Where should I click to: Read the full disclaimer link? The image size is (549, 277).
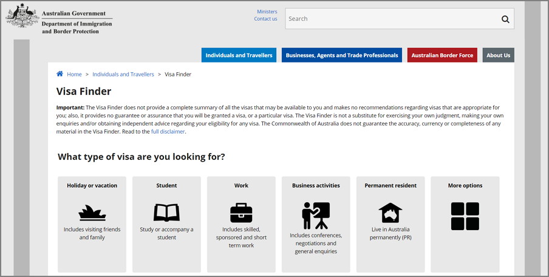coord(168,132)
